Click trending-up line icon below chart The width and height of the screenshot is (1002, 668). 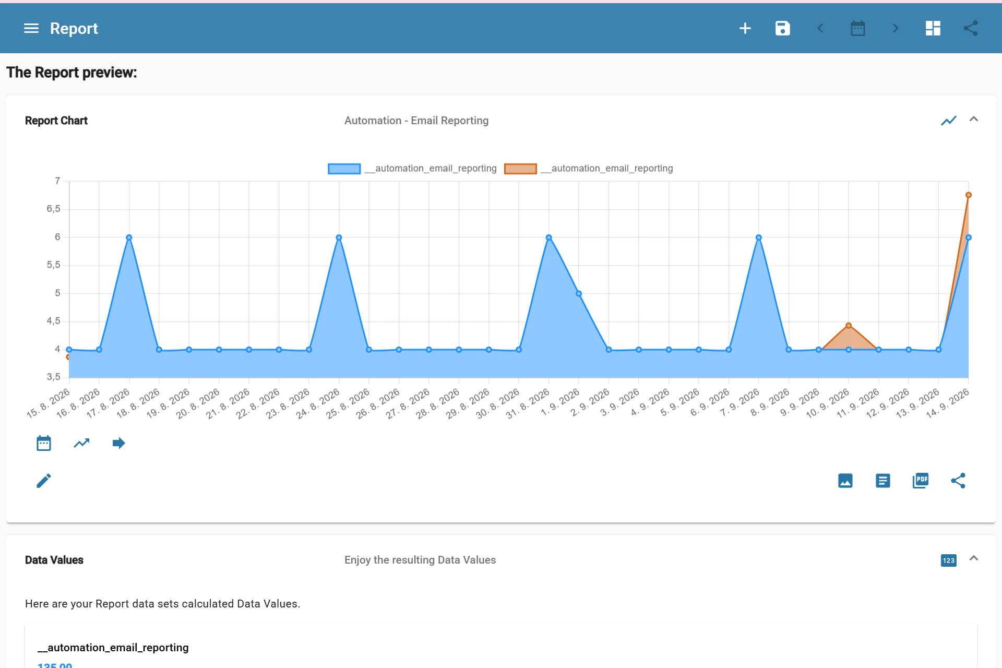[x=81, y=443]
